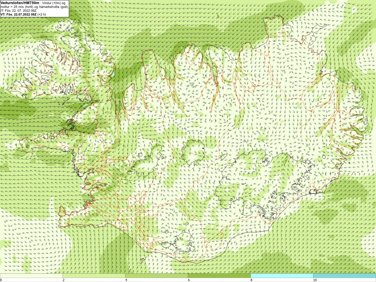Click the 0–2 m/s pale legend swatch

point(31,276)
